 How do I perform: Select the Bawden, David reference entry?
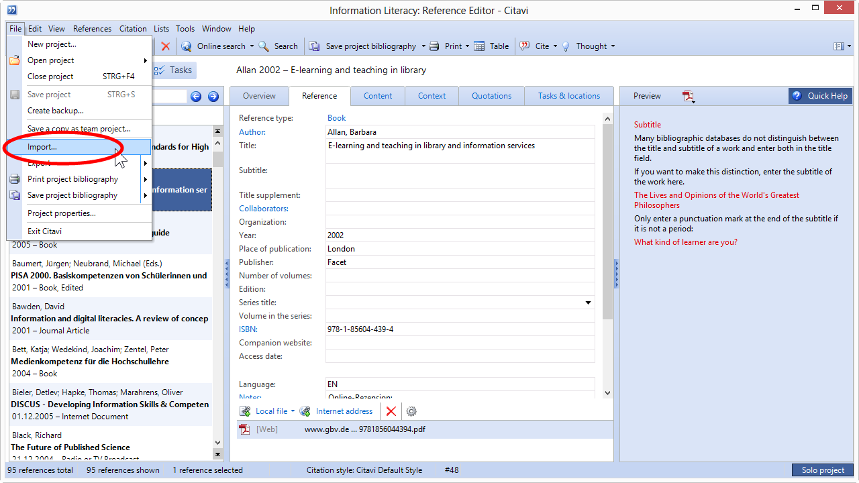pos(110,319)
